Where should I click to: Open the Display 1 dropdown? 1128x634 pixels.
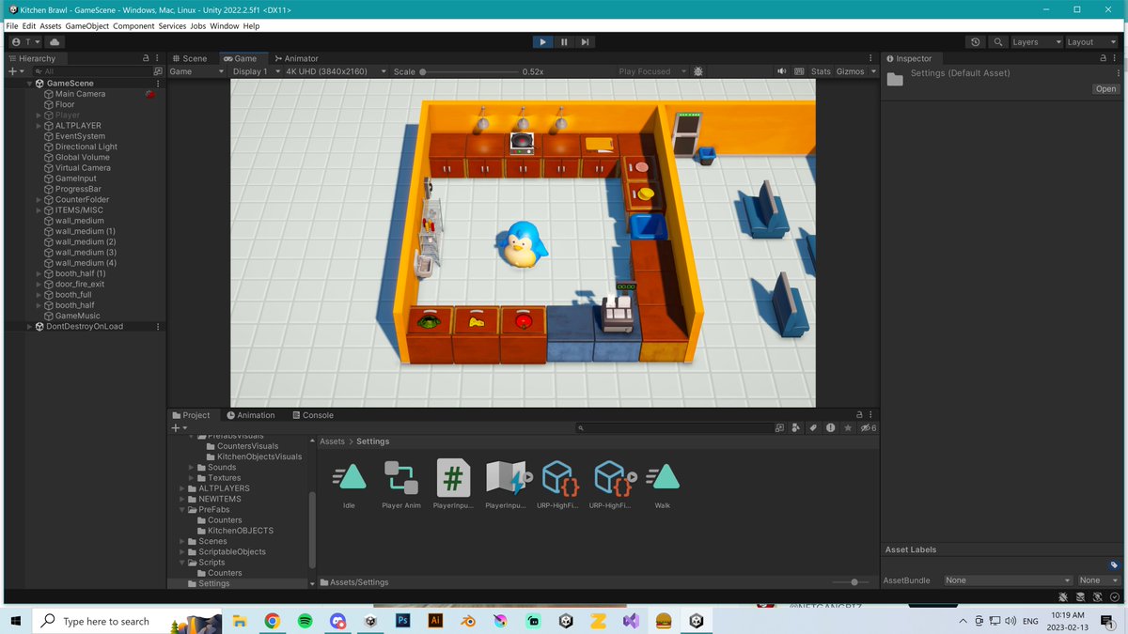point(255,71)
